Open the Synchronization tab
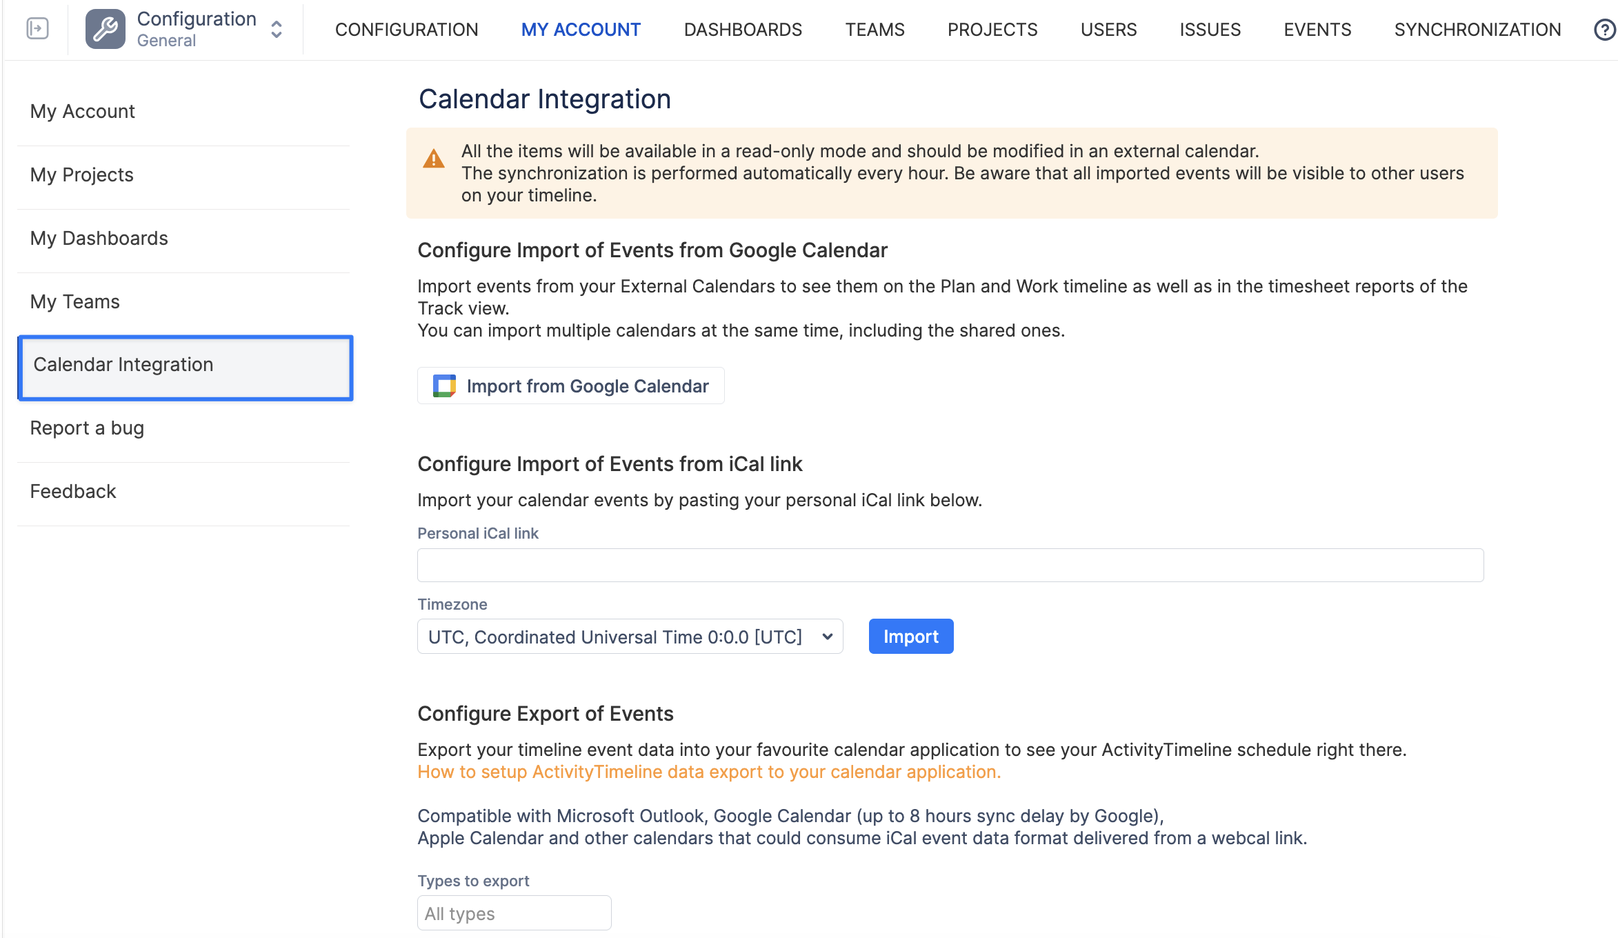 [x=1477, y=30]
